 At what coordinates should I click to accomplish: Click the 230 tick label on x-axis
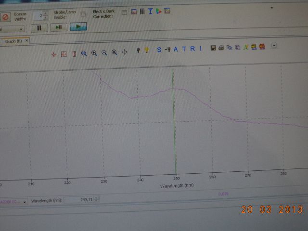(104, 181)
